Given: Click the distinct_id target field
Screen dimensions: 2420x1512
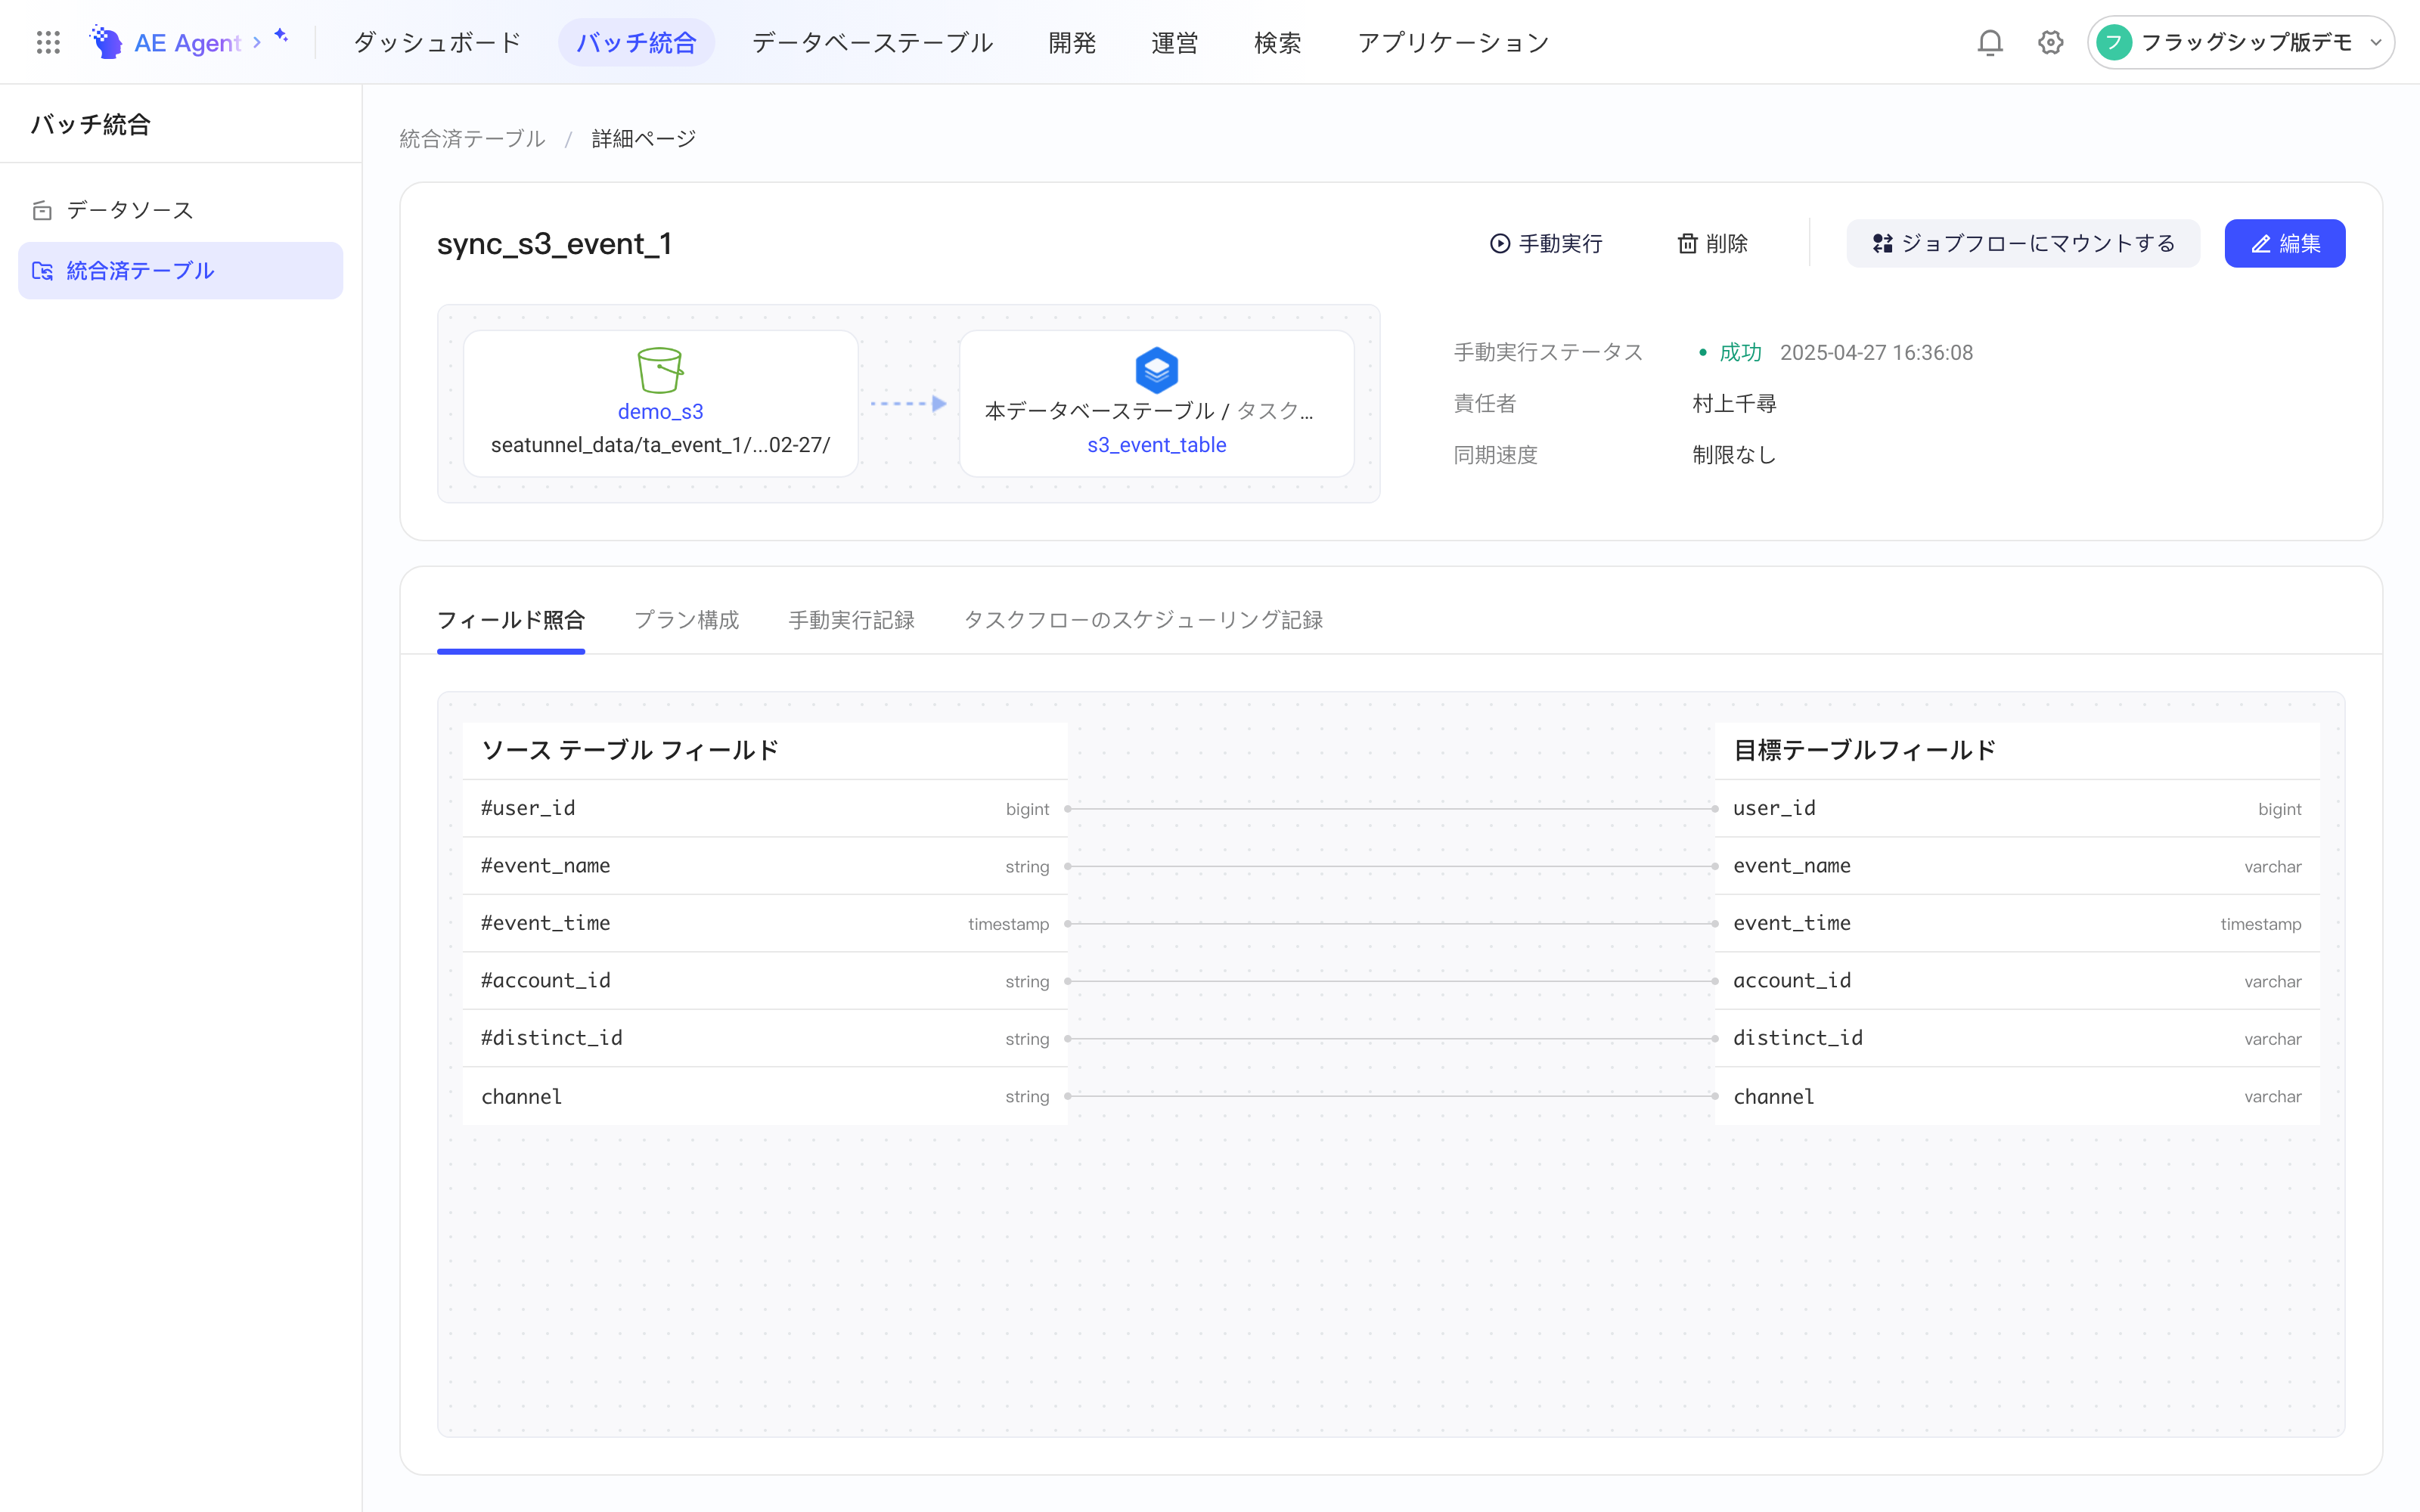Looking at the screenshot, I should coord(2017,1038).
